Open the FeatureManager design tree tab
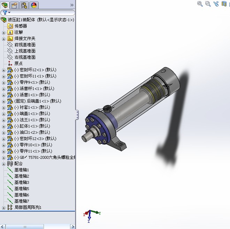Viewport: 230px width, 229px height. 5,5
